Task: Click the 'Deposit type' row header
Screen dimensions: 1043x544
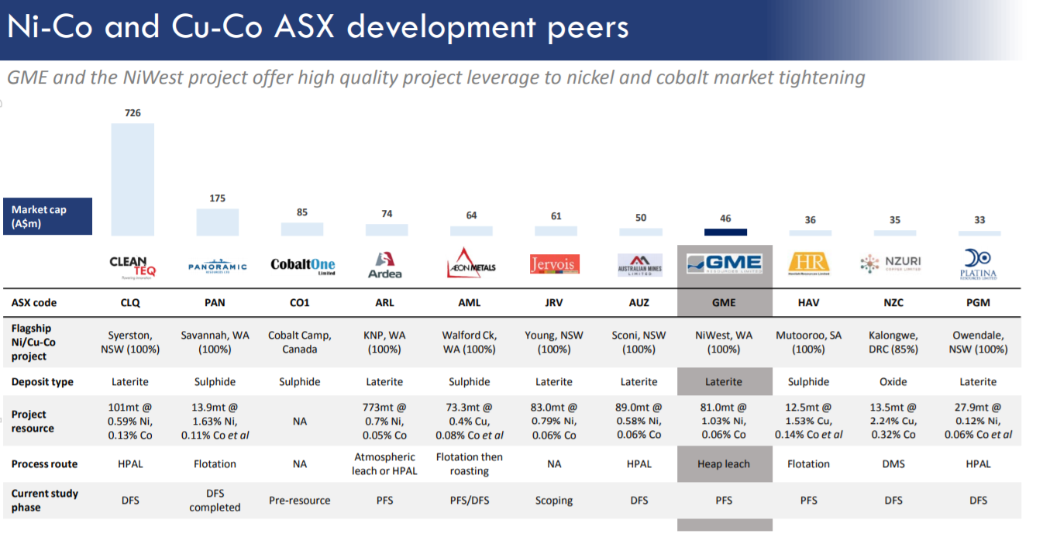Action: tap(43, 382)
